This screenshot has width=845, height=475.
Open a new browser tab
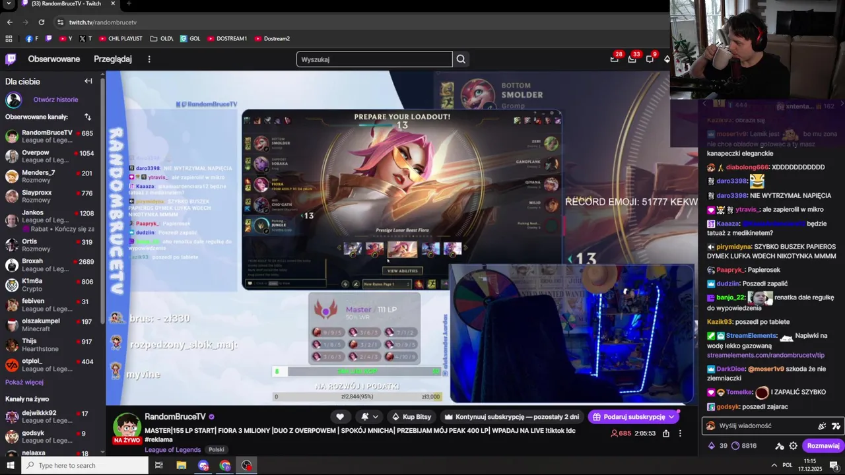point(128,3)
